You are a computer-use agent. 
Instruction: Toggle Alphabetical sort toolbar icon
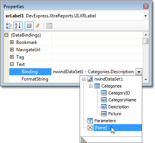(x=18, y=26)
